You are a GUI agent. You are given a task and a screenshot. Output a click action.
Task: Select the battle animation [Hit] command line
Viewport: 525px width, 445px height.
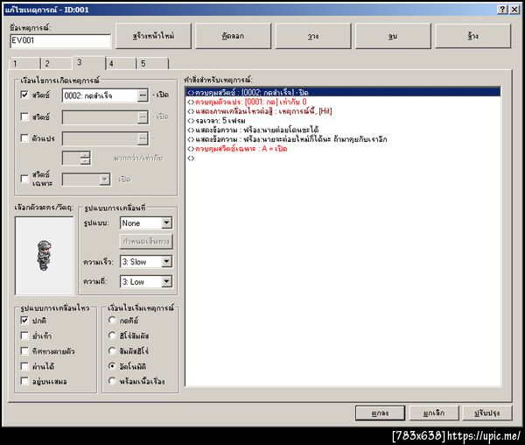(x=343, y=111)
